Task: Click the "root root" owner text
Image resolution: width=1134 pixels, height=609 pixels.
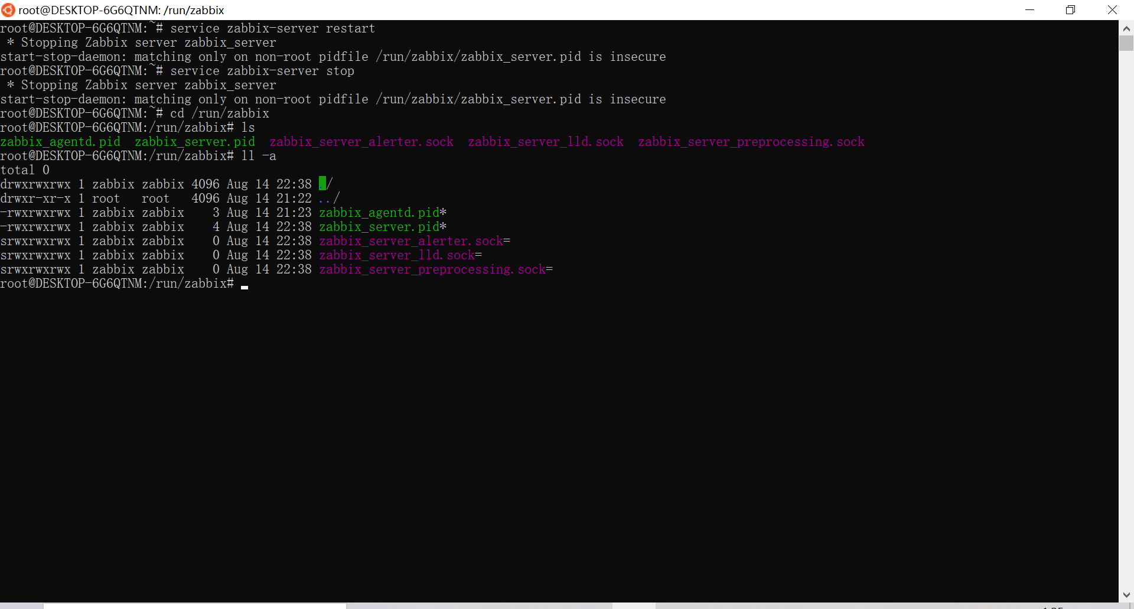Action: [131, 198]
